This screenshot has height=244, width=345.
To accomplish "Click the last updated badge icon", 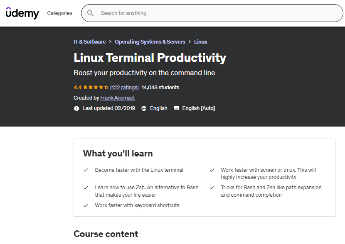I will [x=76, y=108].
